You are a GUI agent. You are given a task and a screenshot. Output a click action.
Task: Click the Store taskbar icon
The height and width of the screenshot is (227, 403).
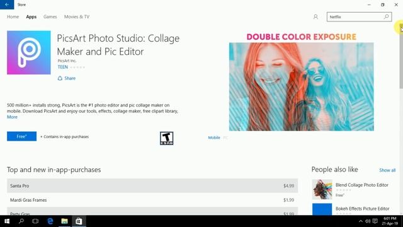coord(79,221)
